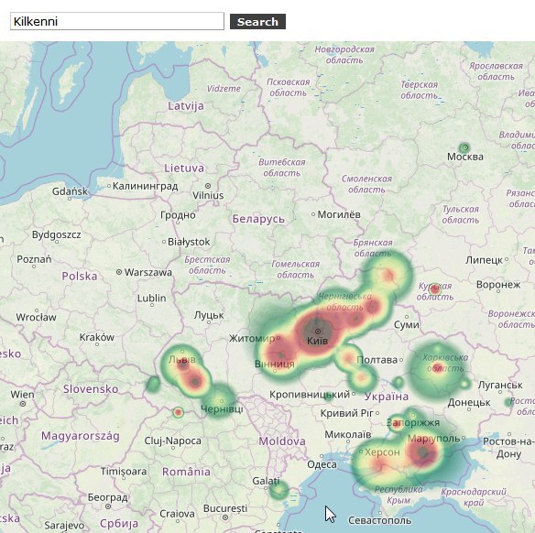Screen dimensions: 535x533
Task: Click the Vilnius city label
Action: [208, 195]
